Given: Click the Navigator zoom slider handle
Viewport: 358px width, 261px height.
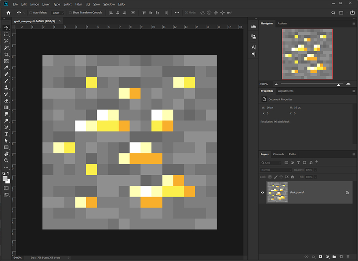Looking at the screenshot, I should tap(339, 84).
